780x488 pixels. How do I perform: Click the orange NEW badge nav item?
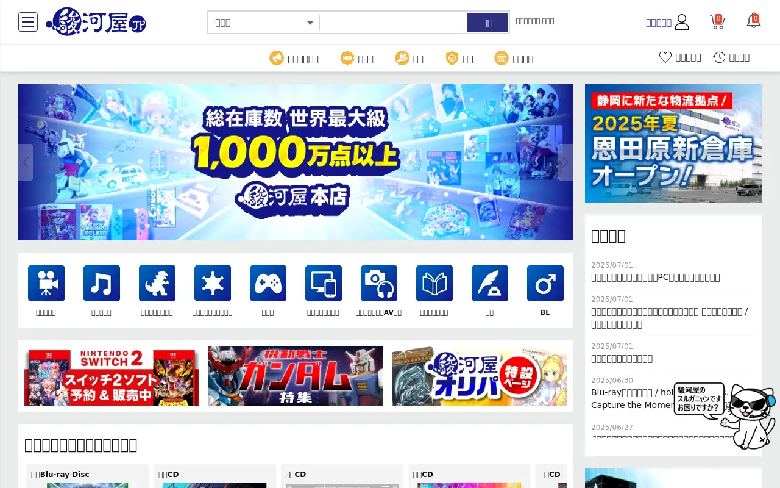[356, 59]
